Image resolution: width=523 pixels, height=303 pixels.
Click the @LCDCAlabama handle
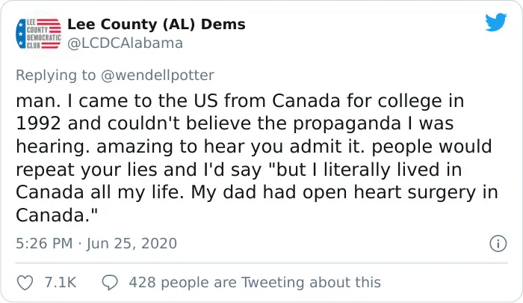tap(125, 43)
